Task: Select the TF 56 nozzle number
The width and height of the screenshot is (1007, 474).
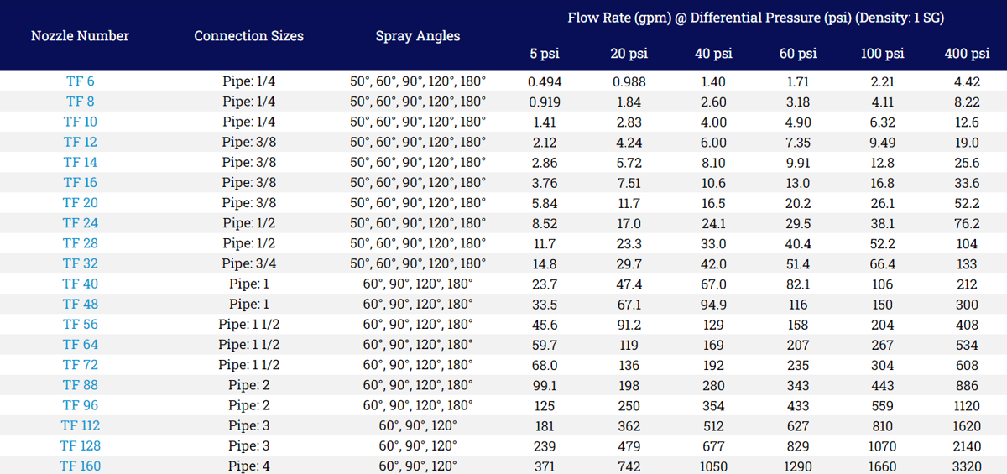Action: click(x=81, y=324)
